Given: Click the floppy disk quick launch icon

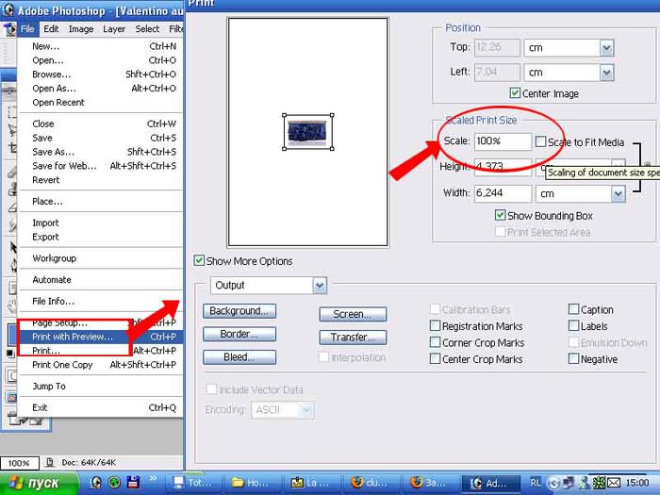Looking at the screenshot, I should (133, 483).
